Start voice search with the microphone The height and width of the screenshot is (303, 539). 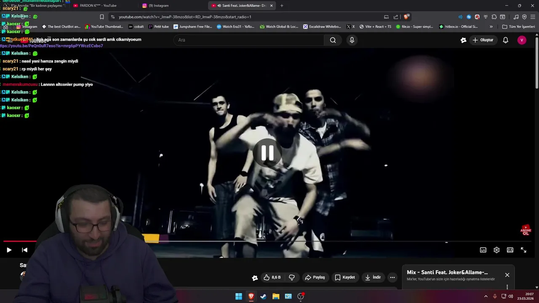(352, 40)
